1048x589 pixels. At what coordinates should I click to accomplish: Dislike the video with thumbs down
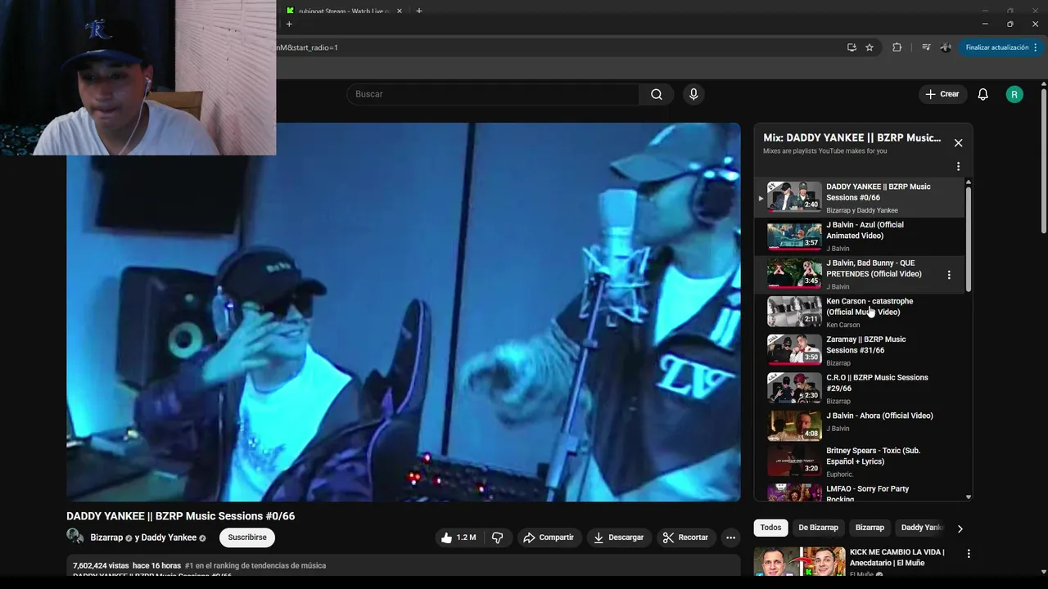click(x=497, y=537)
